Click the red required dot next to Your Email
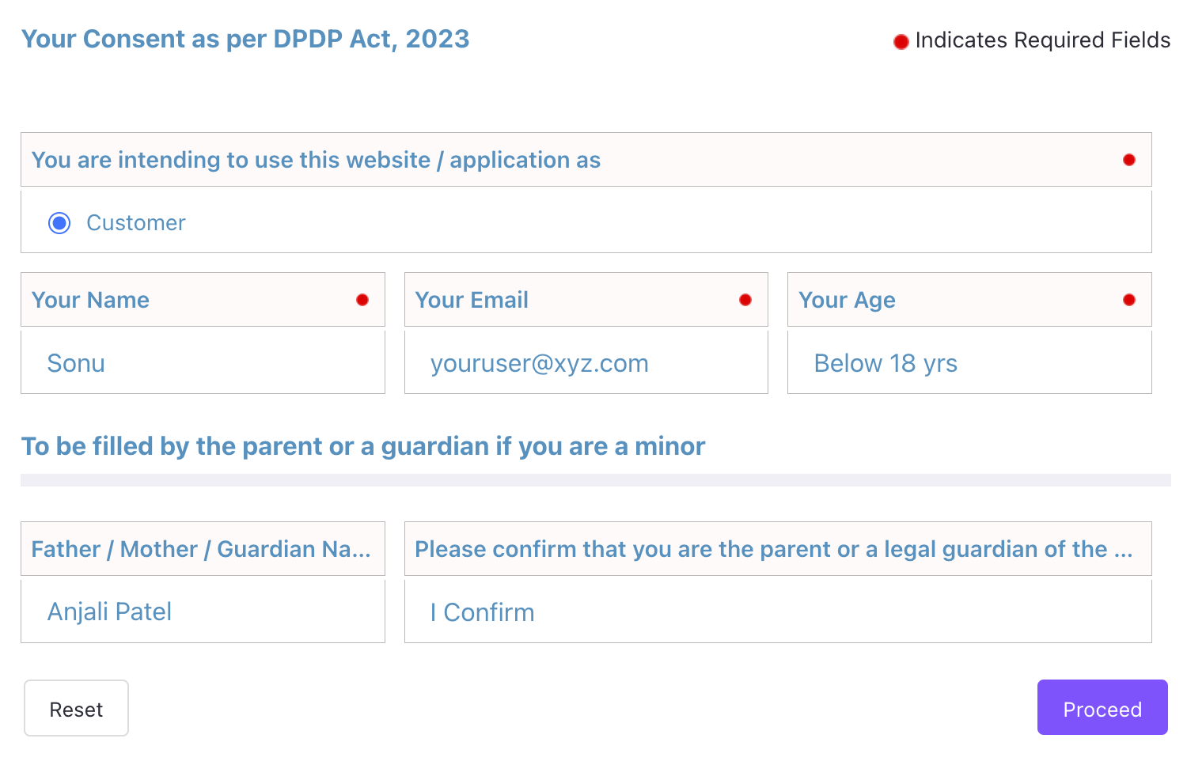1187x780 pixels. point(745,300)
